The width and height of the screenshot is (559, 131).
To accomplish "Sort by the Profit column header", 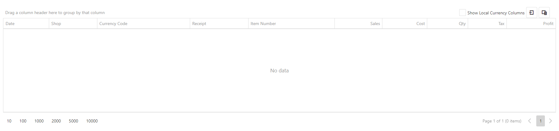I will pos(531,24).
